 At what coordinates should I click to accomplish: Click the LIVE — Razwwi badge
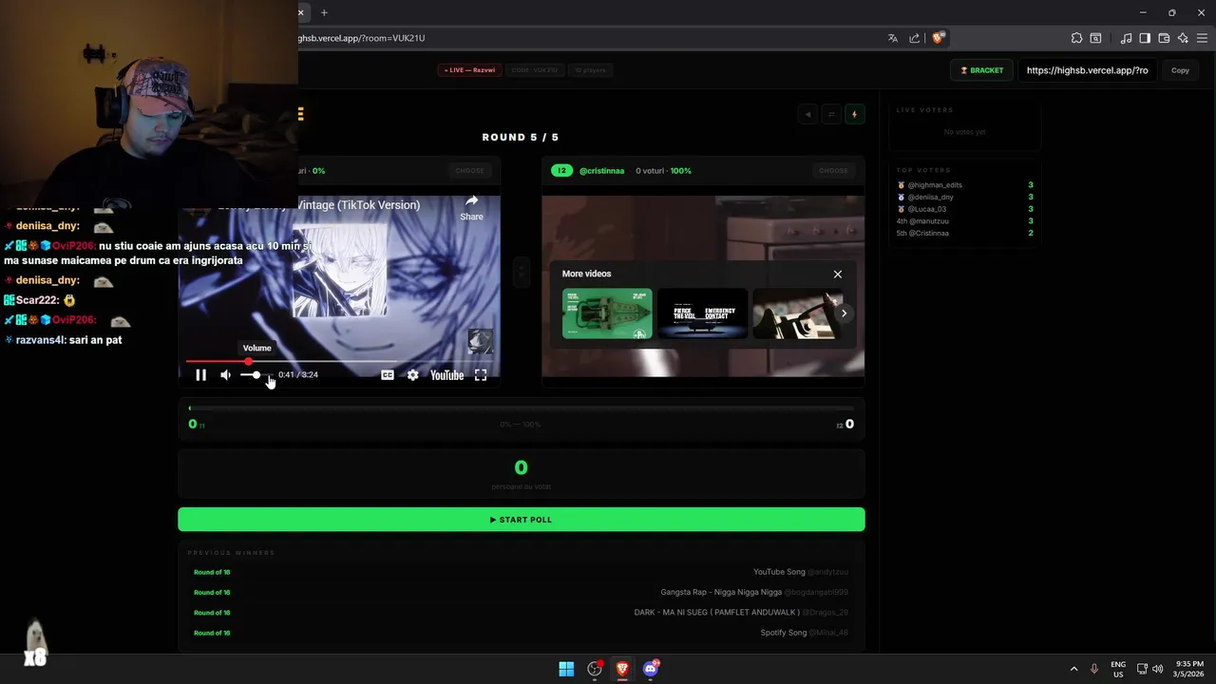coord(470,70)
